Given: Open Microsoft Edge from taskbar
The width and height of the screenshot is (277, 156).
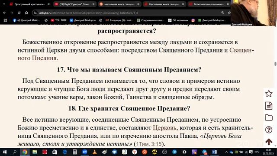Looking at the screenshot, I should pos(64,152).
